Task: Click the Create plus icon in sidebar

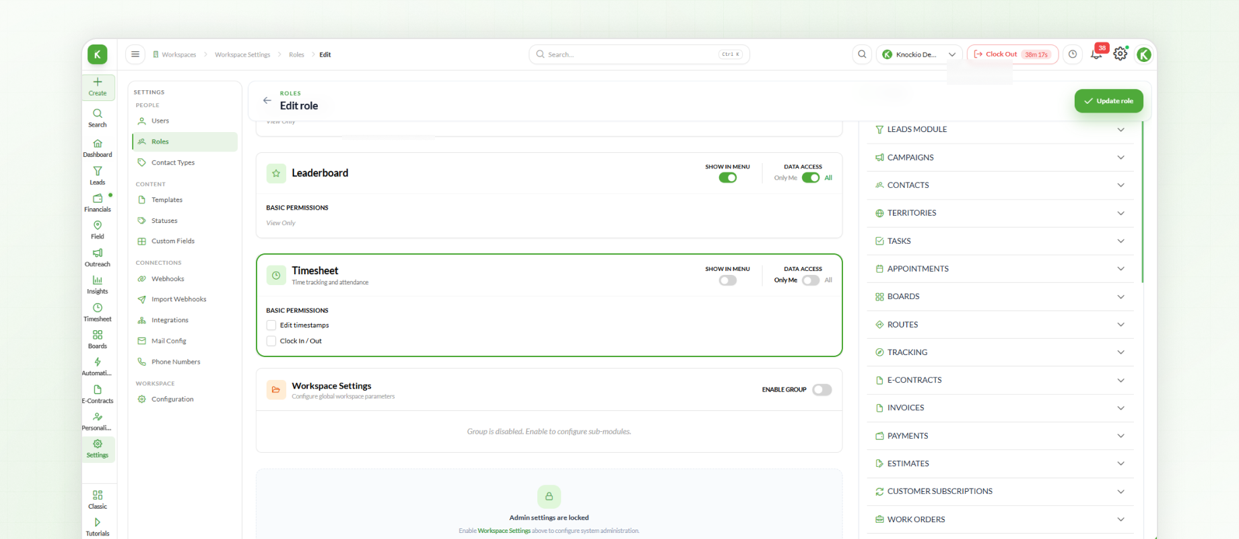Action: pos(98,82)
